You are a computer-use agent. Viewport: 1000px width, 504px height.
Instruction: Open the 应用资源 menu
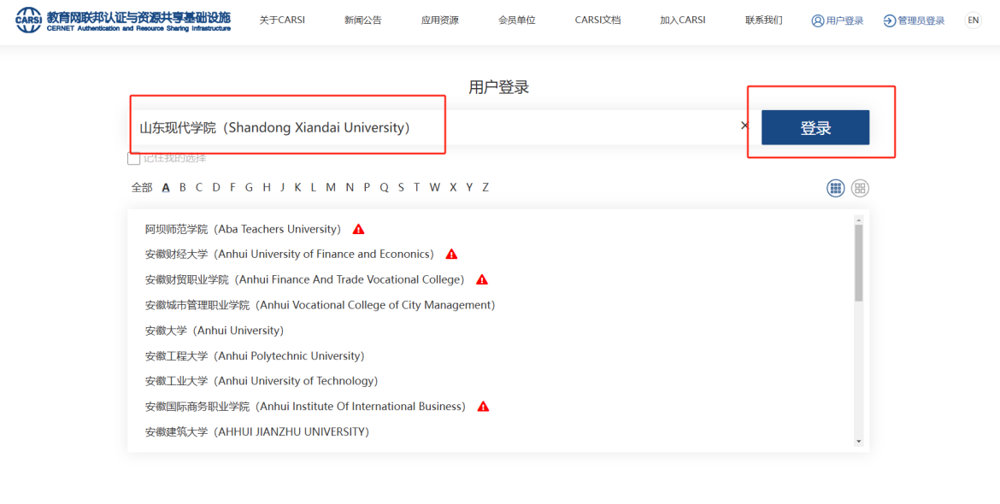tap(439, 21)
